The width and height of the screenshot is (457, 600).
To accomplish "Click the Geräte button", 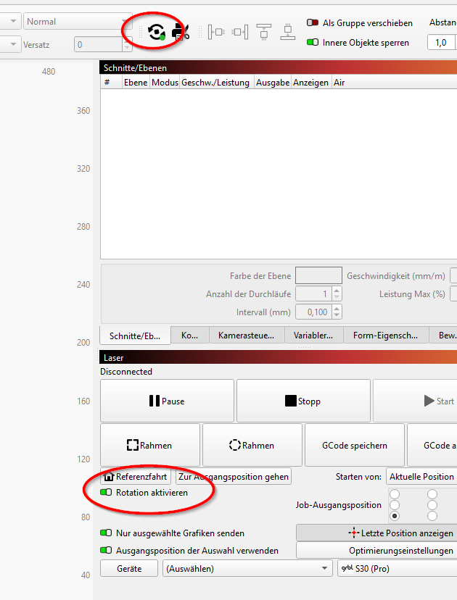I will click(129, 569).
